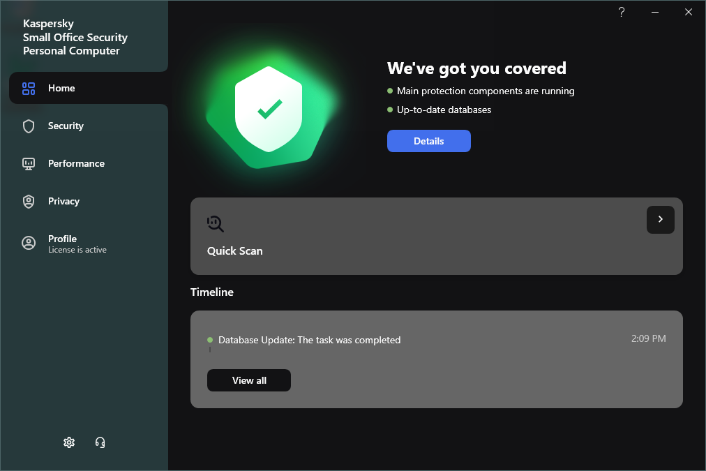Open the settings gear icon
706x471 pixels.
[x=69, y=442]
